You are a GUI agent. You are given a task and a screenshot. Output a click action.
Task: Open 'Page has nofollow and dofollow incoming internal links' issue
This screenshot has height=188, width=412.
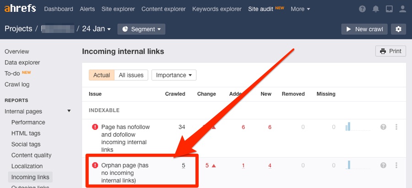pyautogui.click(x=125, y=139)
